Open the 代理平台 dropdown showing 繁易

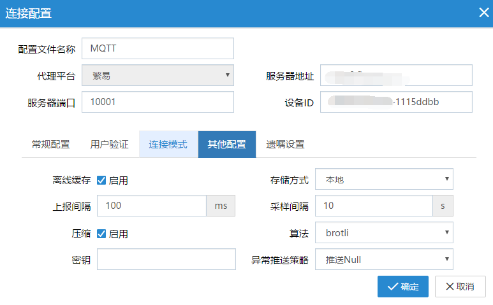click(x=158, y=75)
